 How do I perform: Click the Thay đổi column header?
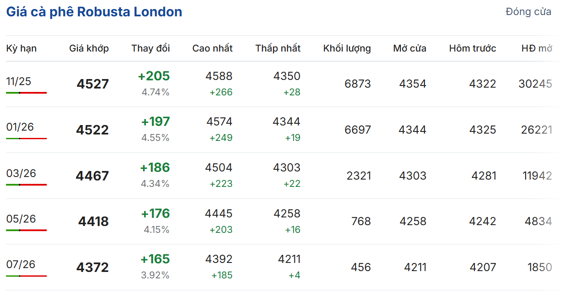tap(151, 49)
